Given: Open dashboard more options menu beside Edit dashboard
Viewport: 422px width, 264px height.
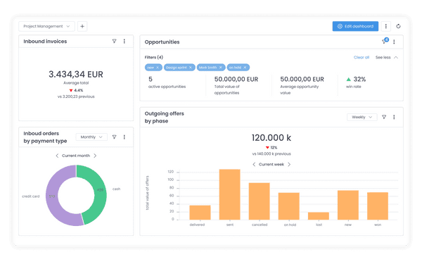Looking at the screenshot, I should [x=386, y=27].
